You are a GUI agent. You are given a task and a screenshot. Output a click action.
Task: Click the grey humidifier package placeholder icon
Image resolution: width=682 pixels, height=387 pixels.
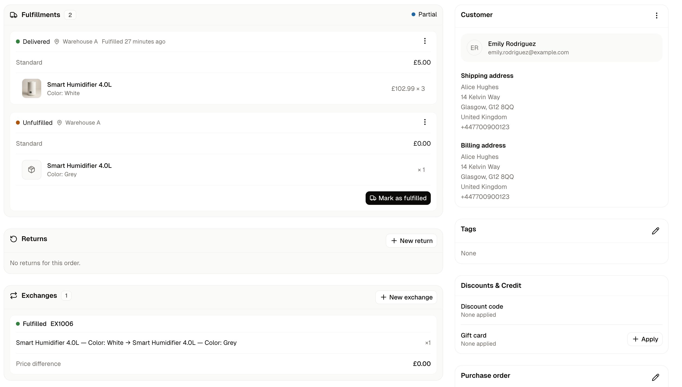pyautogui.click(x=32, y=170)
